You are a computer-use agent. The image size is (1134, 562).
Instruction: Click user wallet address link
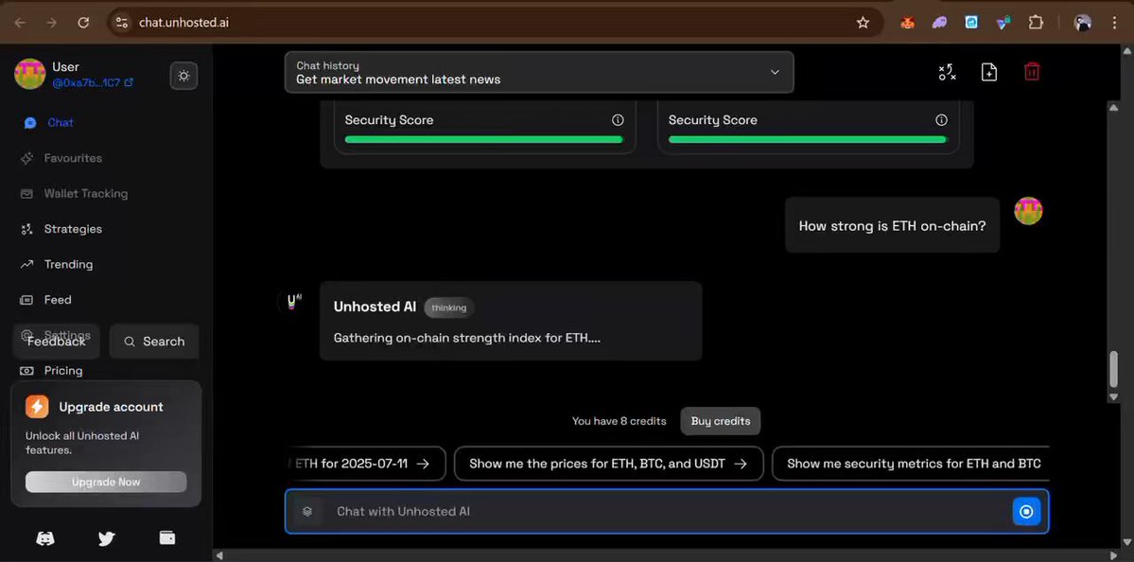coord(93,83)
